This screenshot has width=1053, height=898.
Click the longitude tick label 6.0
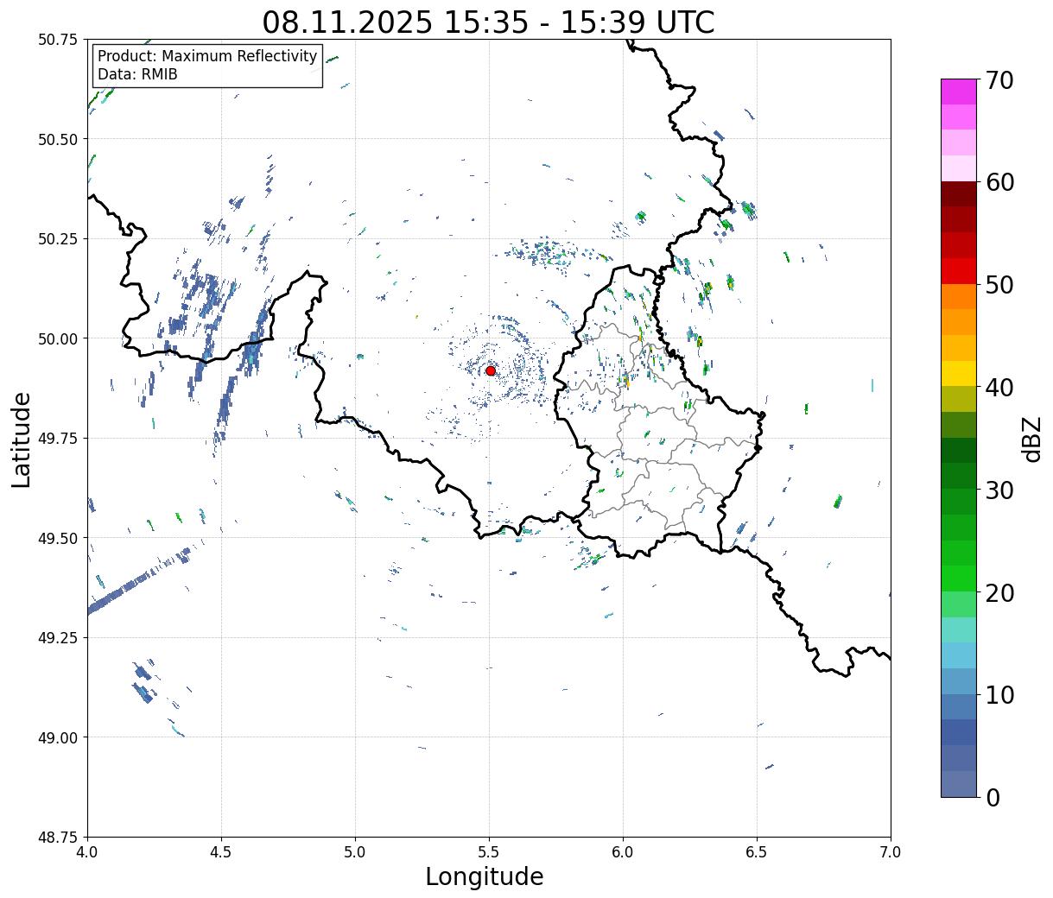[x=623, y=852]
